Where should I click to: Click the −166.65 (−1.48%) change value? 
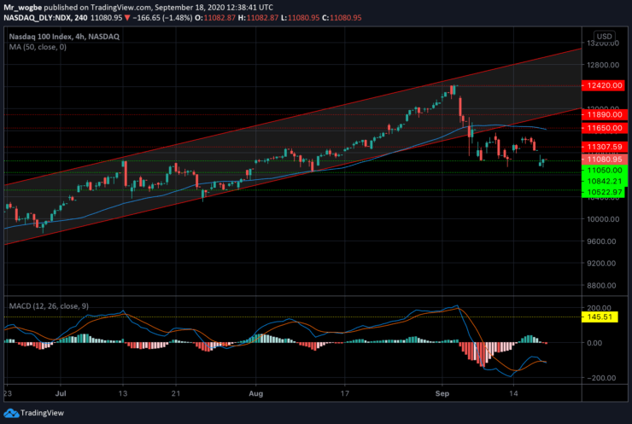(x=162, y=18)
